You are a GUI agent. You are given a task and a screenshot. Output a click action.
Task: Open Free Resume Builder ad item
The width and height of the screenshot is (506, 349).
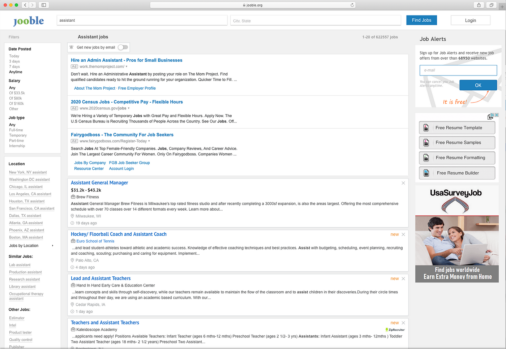click(x=457, y=173)
